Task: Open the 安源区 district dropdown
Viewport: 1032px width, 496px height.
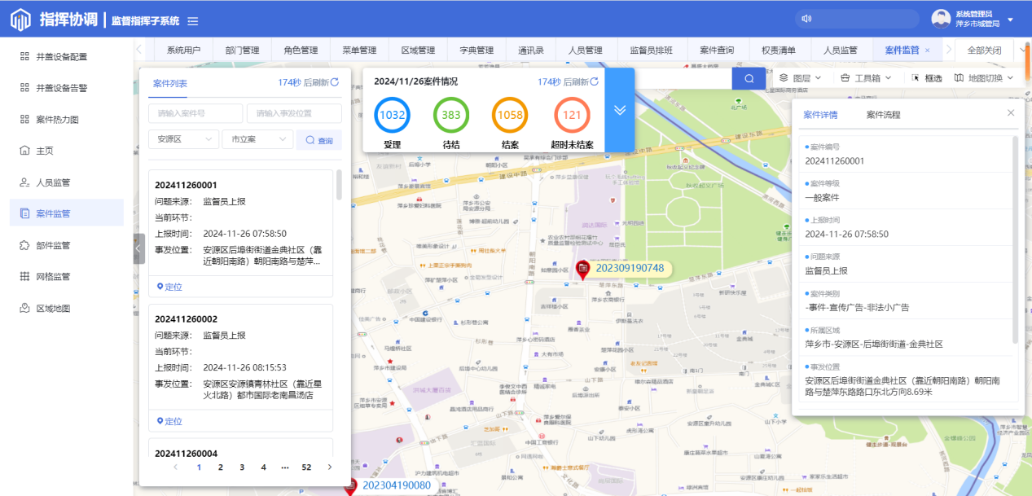Action: (x=183, y=139)
